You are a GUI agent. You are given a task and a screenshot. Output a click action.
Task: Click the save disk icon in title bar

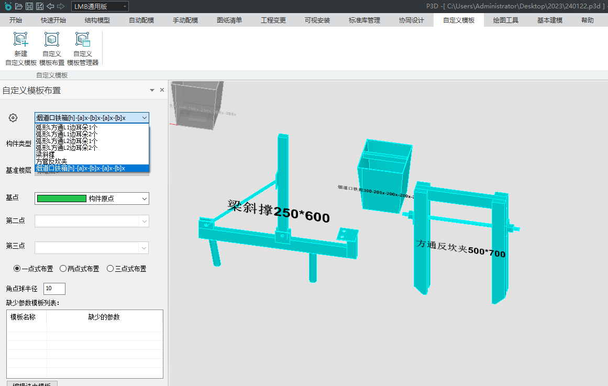29,6
